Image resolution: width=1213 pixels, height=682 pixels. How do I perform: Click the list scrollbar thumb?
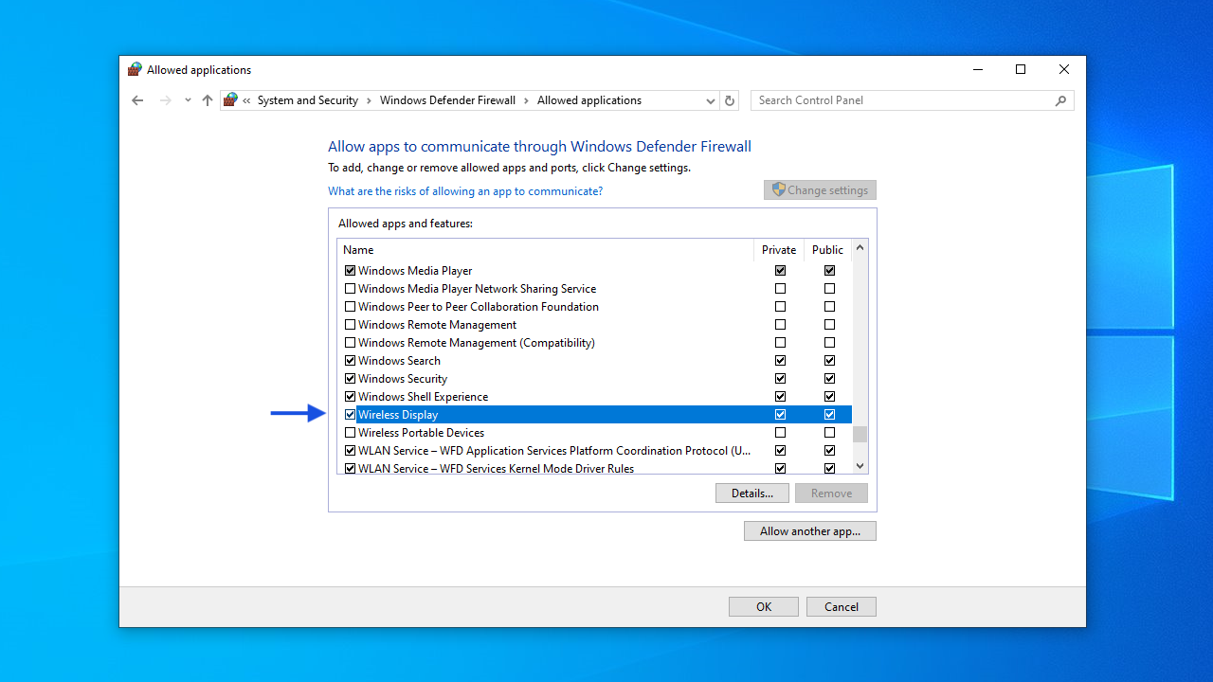pos(860,435)
